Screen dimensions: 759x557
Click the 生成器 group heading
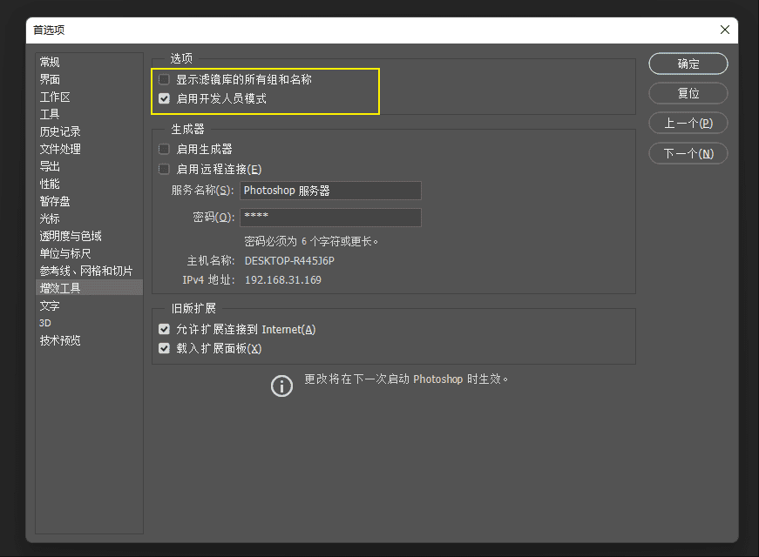(188, 129)
